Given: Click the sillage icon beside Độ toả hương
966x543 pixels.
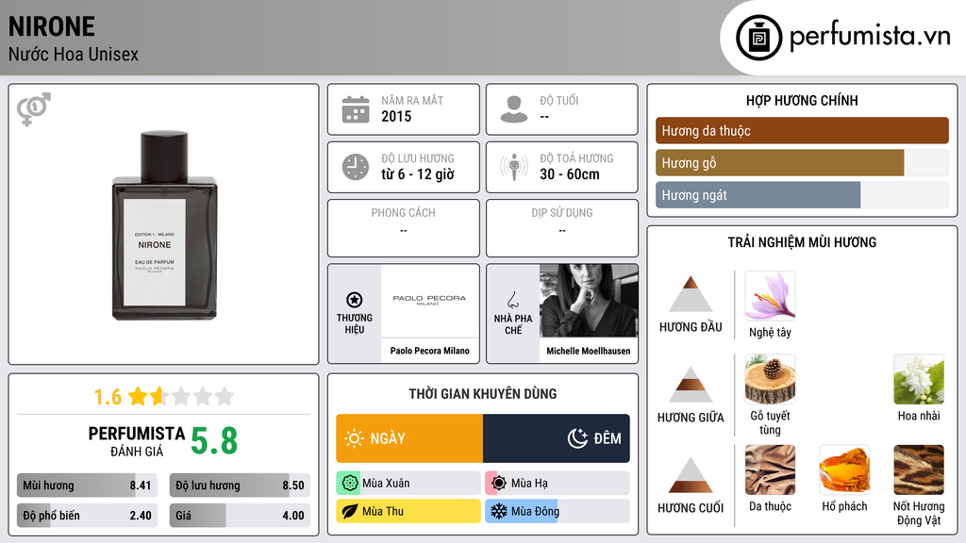Looking at the screenshot, I should (x=514, y=167).
